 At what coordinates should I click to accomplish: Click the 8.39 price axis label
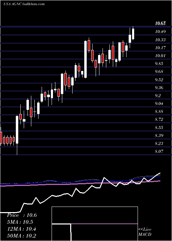pyautogui.click(x=159, y=135)
